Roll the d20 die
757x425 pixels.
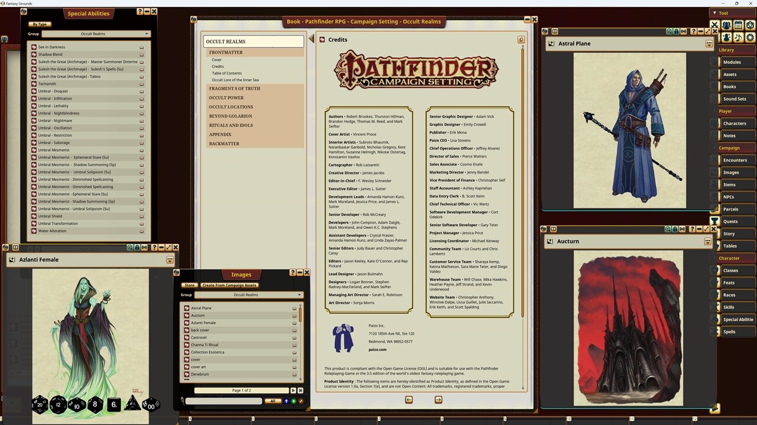coord(40,404)
